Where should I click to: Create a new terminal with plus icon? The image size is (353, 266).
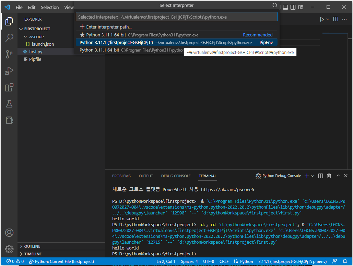coord(307,176)
